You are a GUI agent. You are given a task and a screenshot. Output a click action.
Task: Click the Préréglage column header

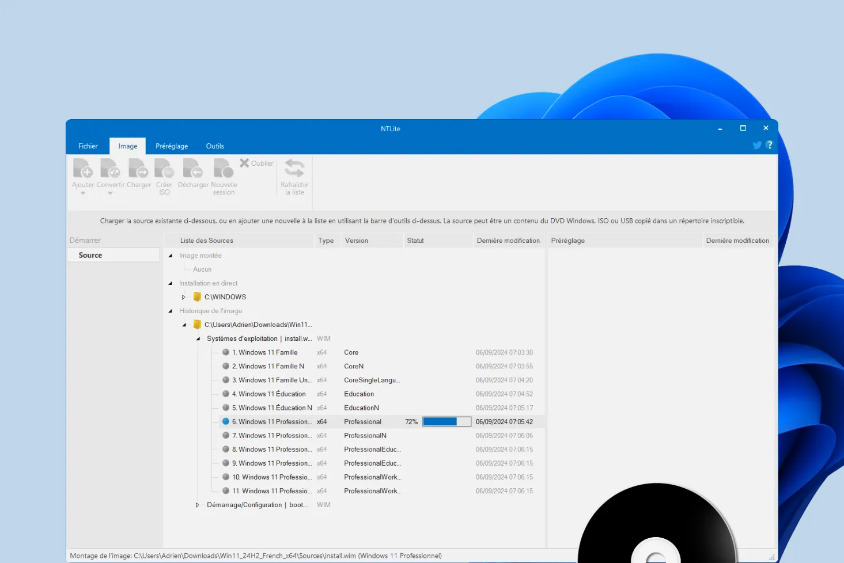click(x=625, y=241)
